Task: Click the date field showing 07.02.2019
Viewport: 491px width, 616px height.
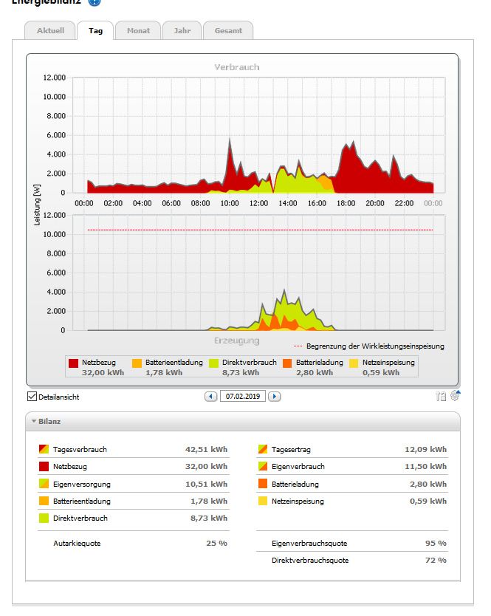Action: 242,397
